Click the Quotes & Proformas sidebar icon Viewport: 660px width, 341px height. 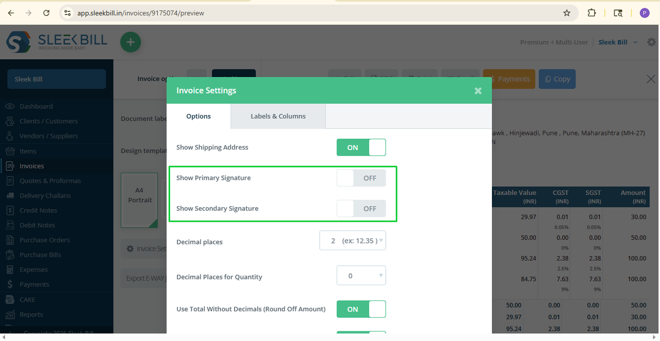[x=10, y=181]
